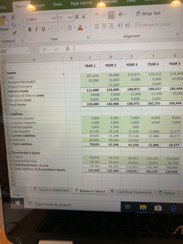Open Copy options dropdown arrow
The width and height of the screenshot is (183, 244).
19,25
